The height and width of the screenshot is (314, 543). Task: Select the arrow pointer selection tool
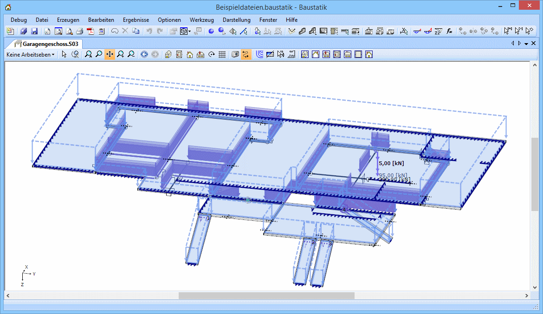(64, 54)
